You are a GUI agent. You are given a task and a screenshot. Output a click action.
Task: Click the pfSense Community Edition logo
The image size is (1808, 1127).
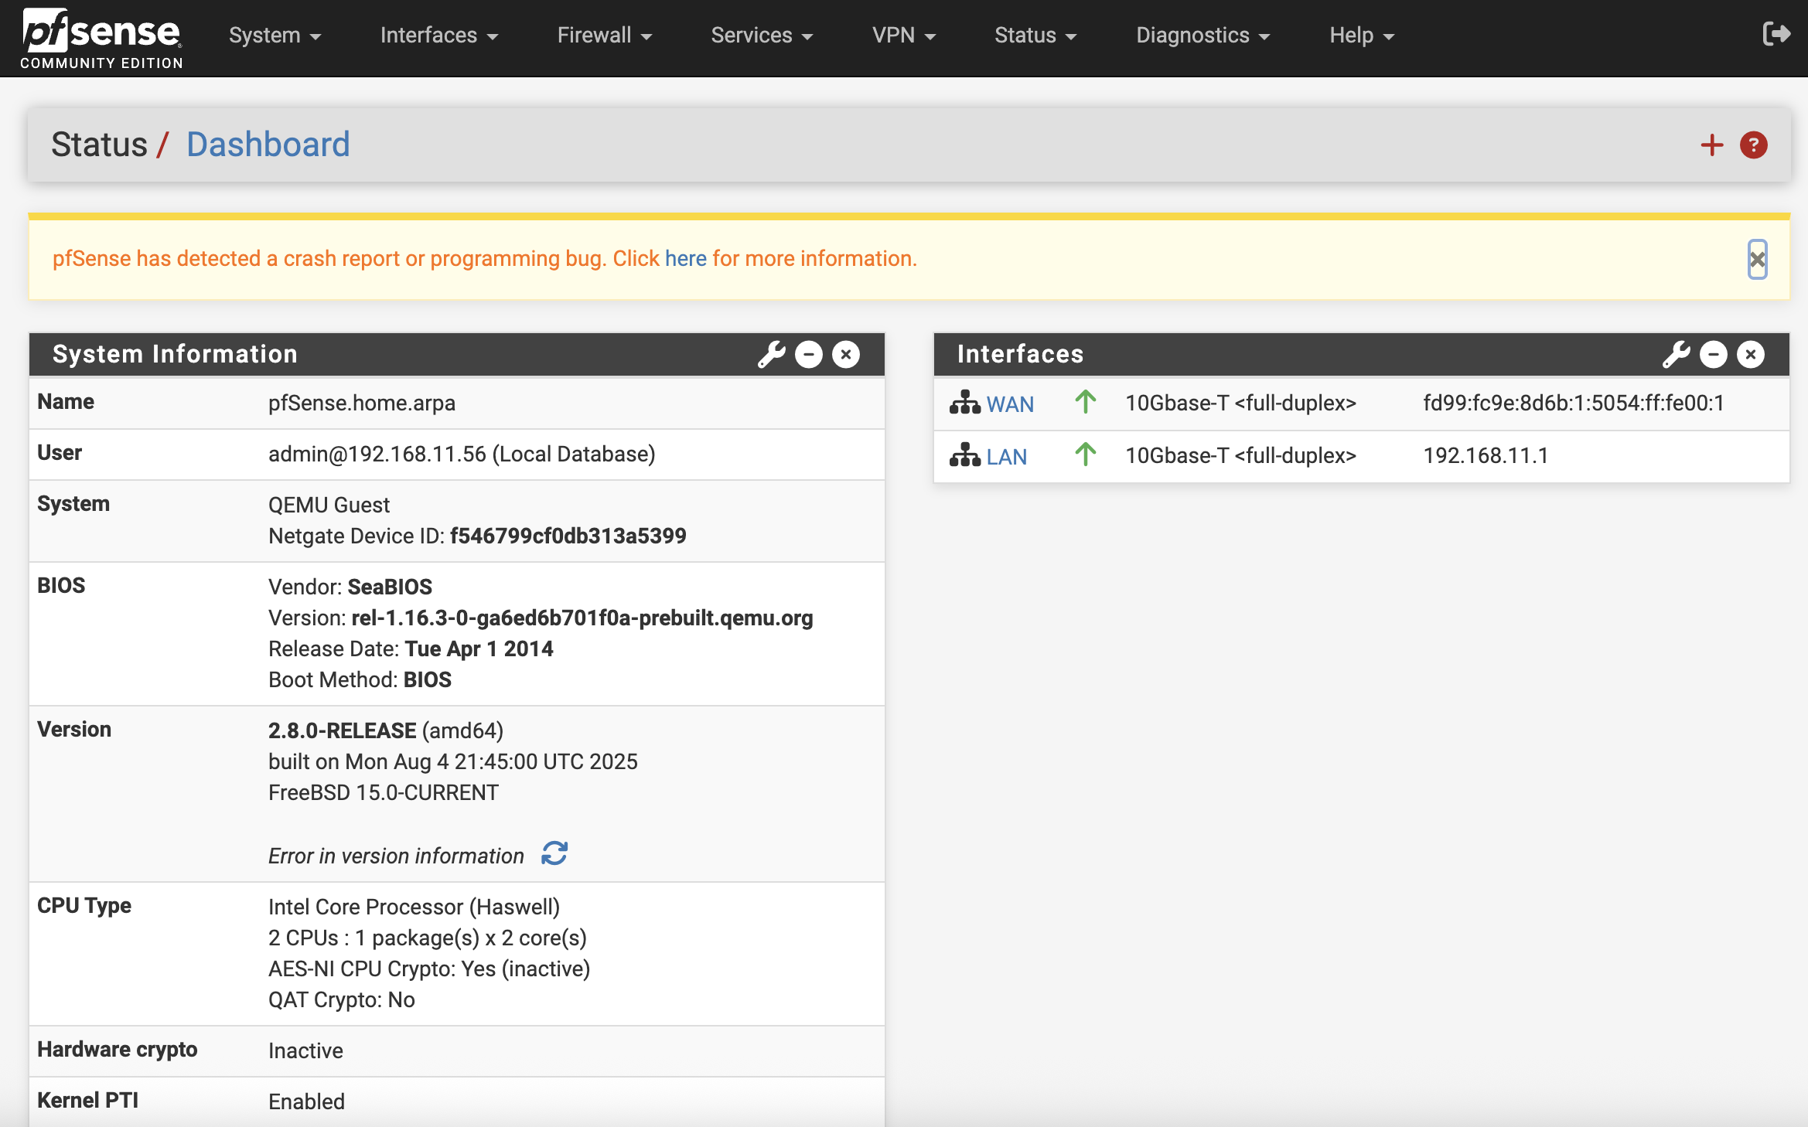tap(101, 39)
